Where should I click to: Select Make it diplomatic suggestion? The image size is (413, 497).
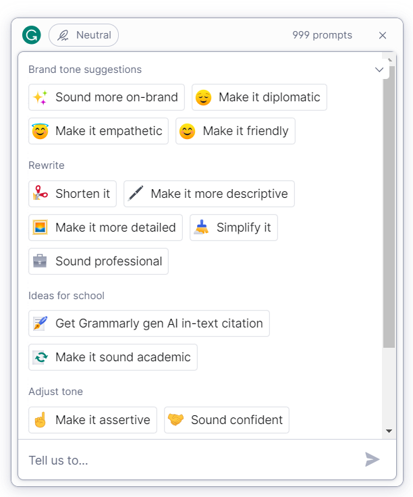[259, 97]
